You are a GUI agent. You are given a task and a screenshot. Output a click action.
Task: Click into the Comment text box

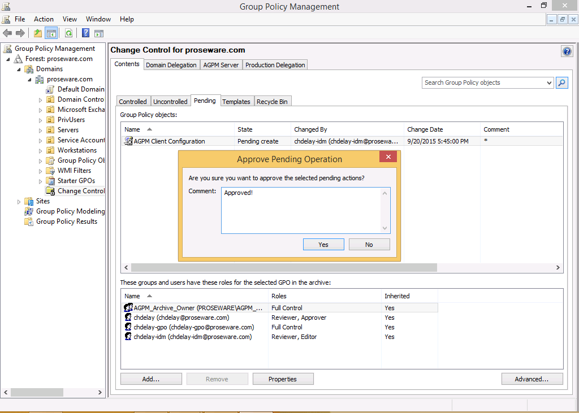[x=303, y=210]
